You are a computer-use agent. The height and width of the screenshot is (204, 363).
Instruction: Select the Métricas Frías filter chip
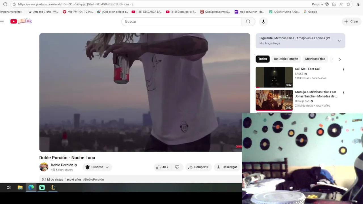pos(315,59)
